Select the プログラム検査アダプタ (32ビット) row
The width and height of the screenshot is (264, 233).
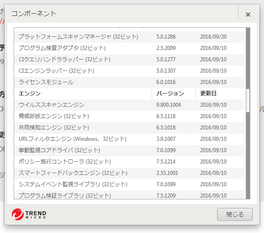tap(129, 48)
